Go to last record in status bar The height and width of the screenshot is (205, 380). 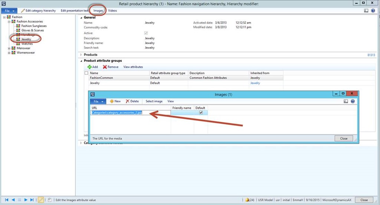click(x=32, y=200)
